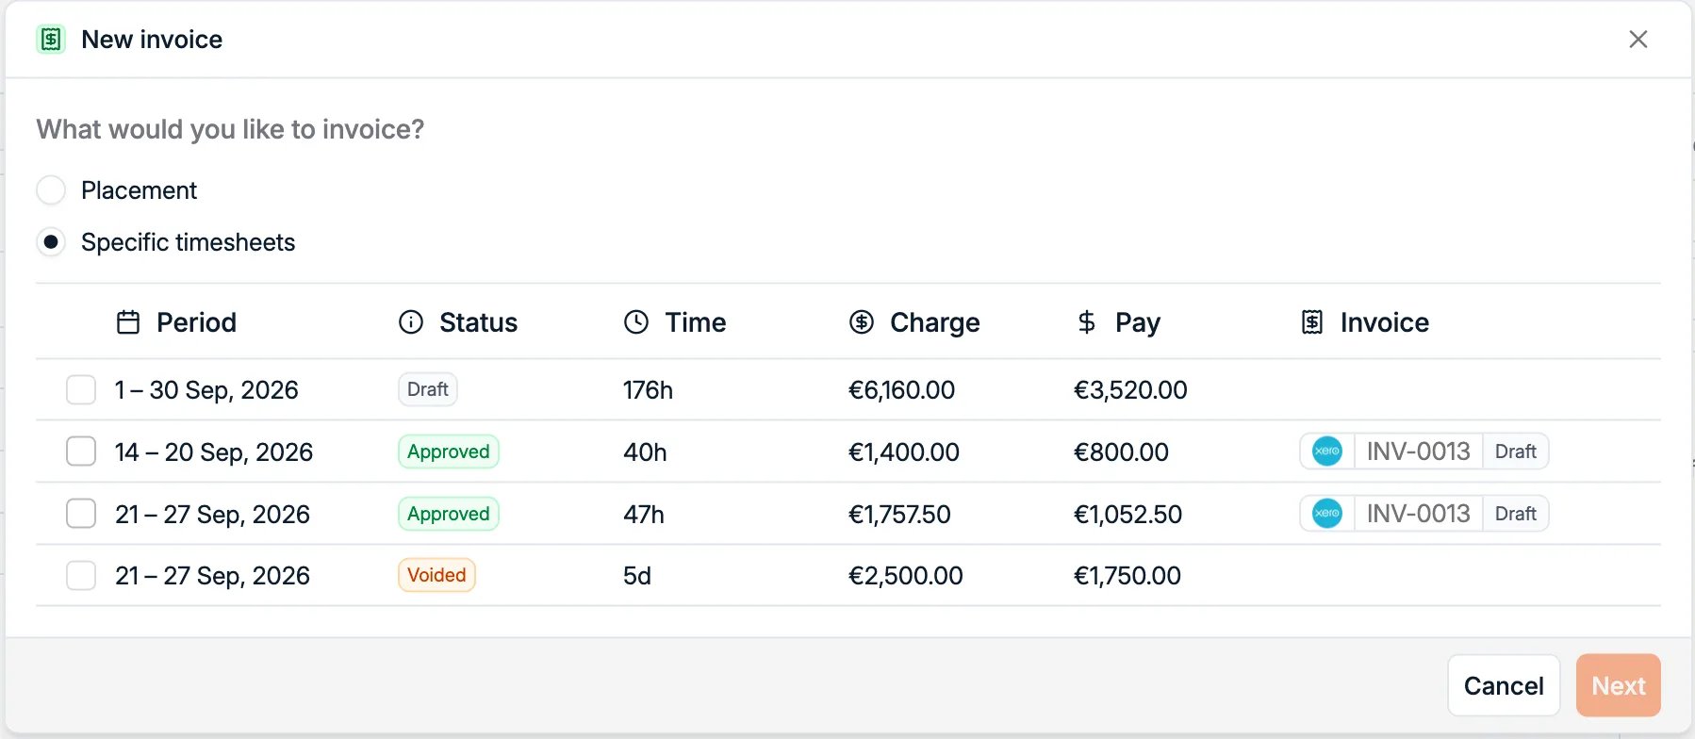Image resolution: width=1695 pixels, height=739 pixels.
Task: Click Xero icon in 14 – 20 Sep row
Action: click(1327, 452)
